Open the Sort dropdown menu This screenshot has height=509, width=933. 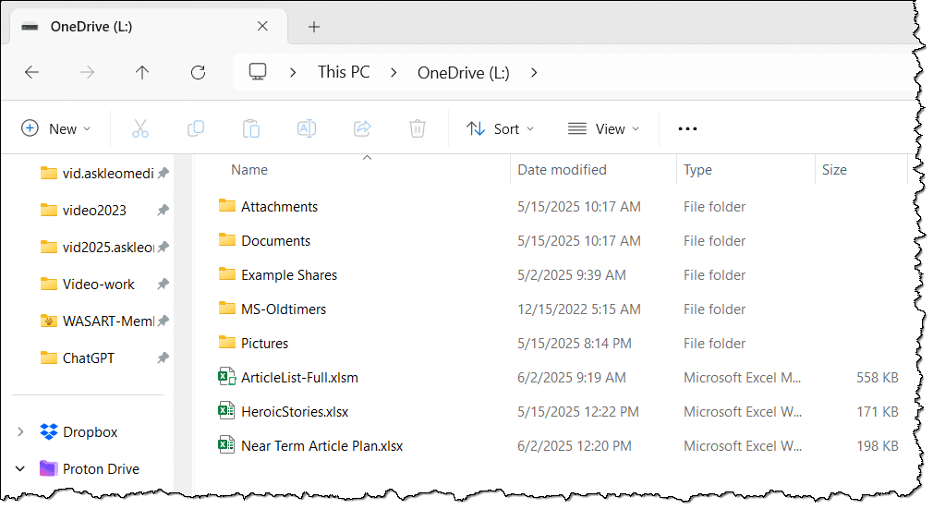click(500, 129)
